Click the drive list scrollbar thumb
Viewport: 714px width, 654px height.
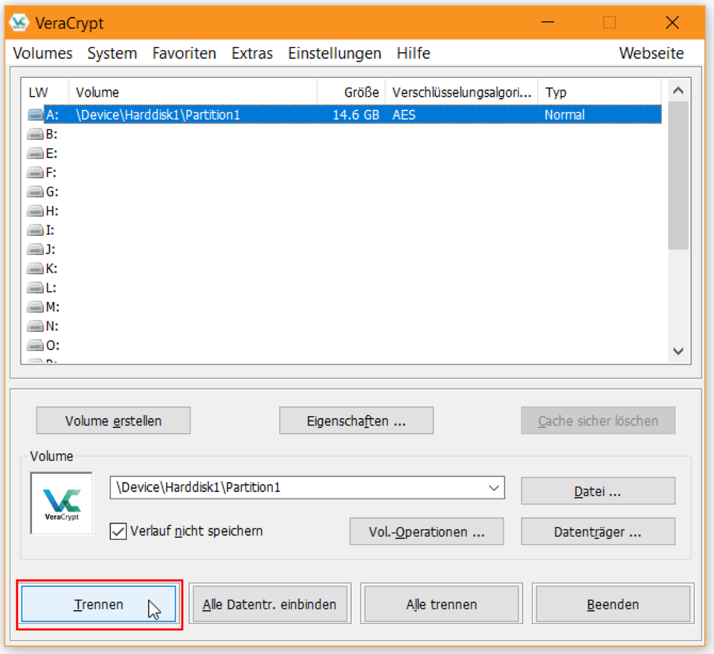(678, 176)
